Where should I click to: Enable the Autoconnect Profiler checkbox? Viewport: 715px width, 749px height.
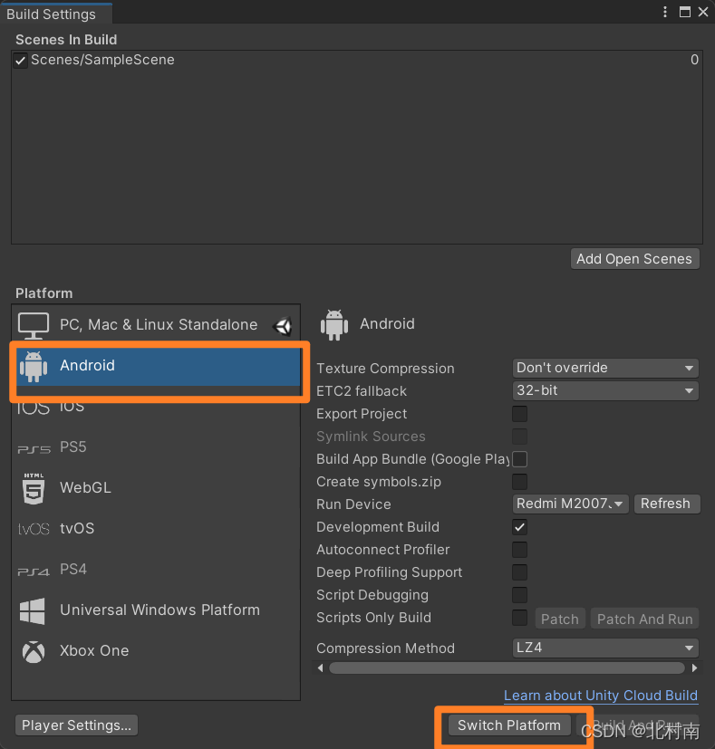coord(519,550)
